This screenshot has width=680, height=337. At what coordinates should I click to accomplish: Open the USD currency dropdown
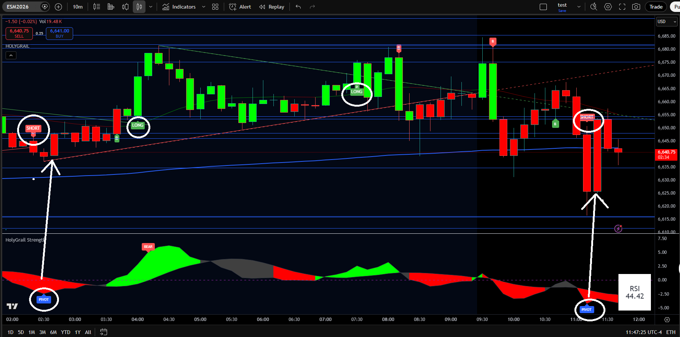coord(666,22)
